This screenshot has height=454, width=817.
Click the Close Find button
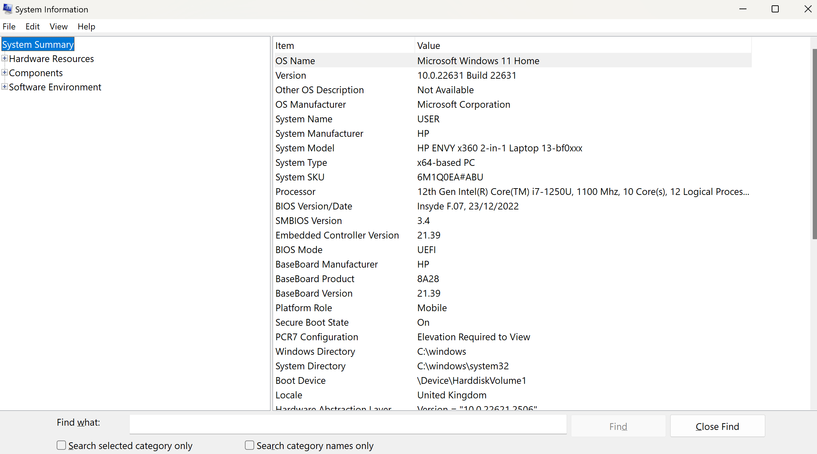click(x=717, y=426)
